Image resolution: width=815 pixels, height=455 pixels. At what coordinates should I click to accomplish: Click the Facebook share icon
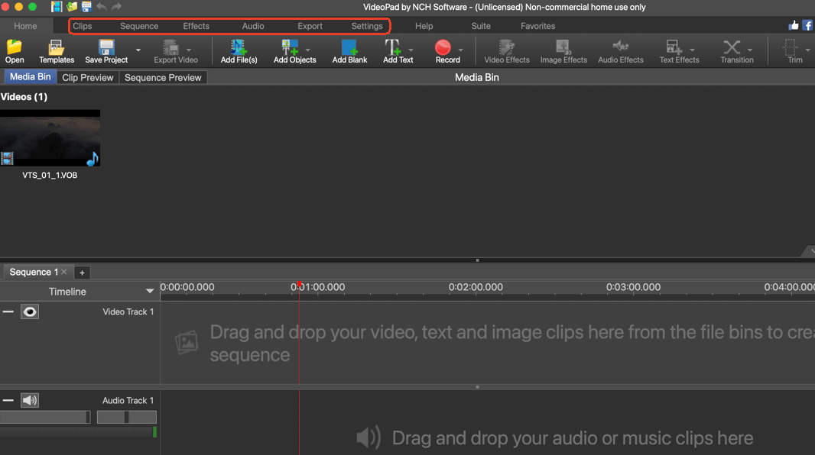(x=807, y=25)
